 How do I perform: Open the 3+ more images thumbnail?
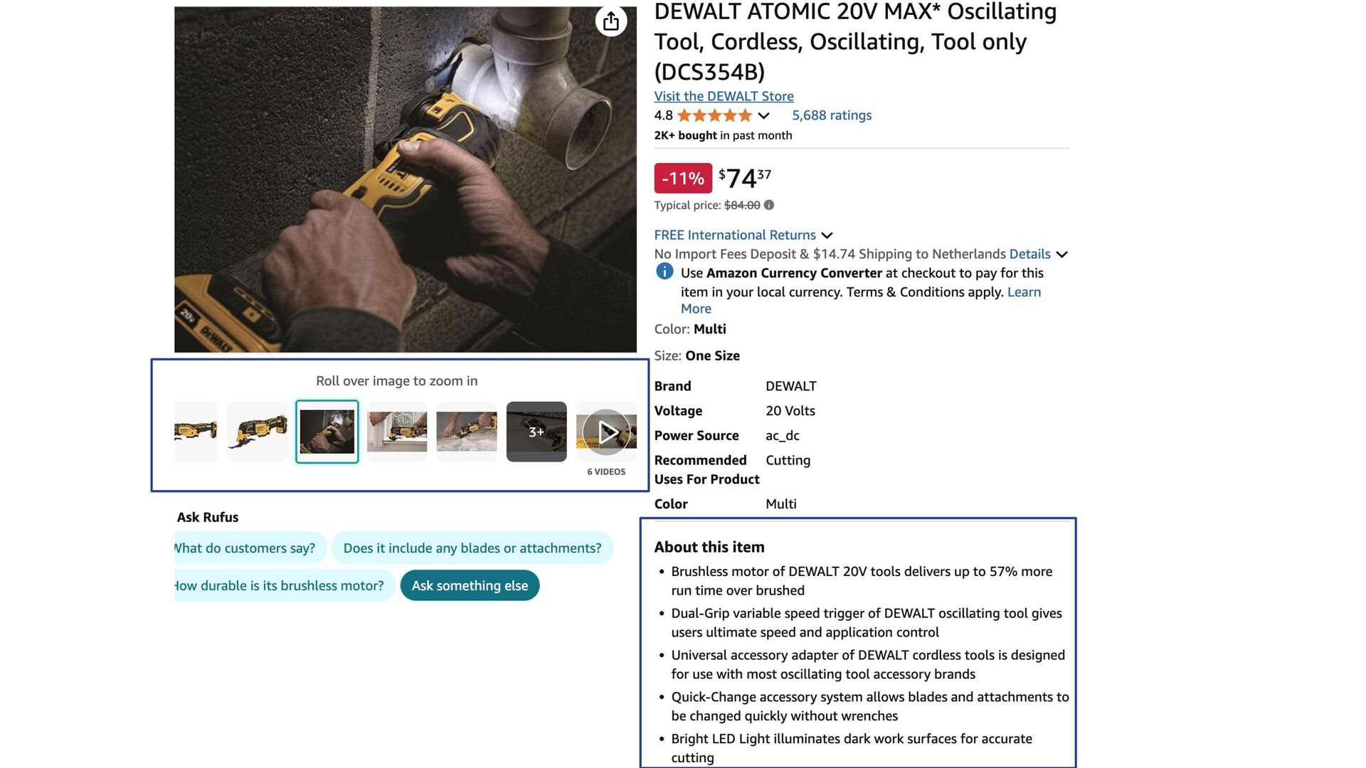(x=536, y=432)
